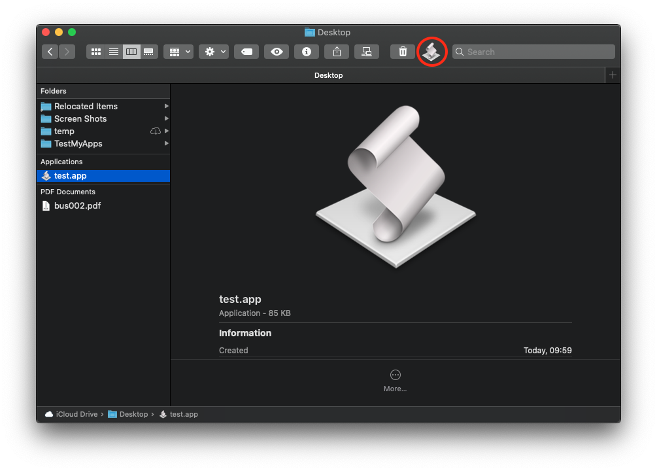Click Desktop in the bottom path bar
Screen dimensions: 657x471
(133, 414)
